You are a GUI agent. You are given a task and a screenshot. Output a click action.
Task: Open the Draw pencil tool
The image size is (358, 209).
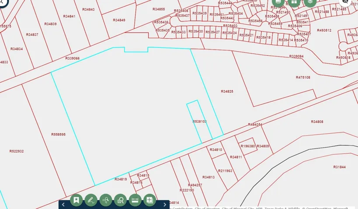(91, 200)
